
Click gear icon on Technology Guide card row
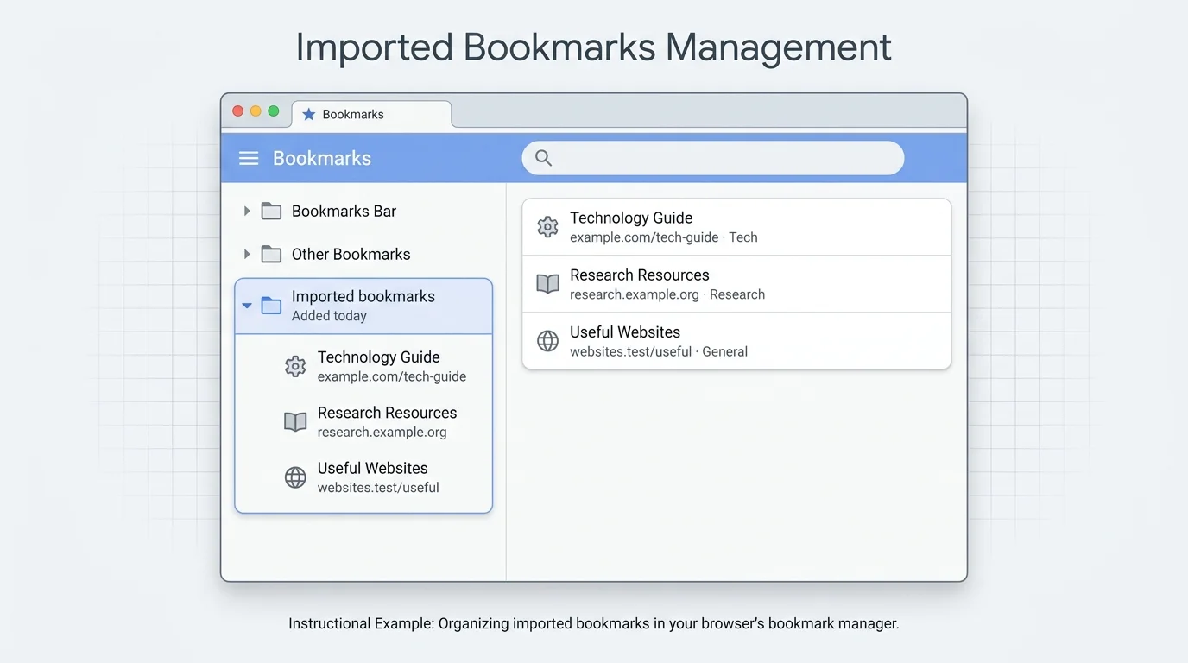547,227
